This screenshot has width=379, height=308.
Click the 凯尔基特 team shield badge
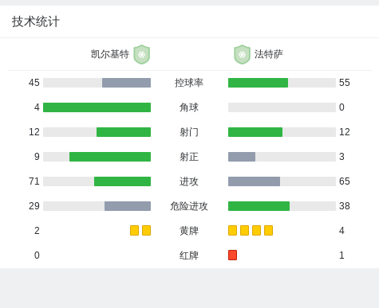[142, 54]
